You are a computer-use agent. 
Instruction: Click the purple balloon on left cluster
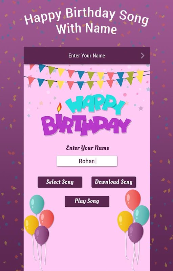coord(42,235)
